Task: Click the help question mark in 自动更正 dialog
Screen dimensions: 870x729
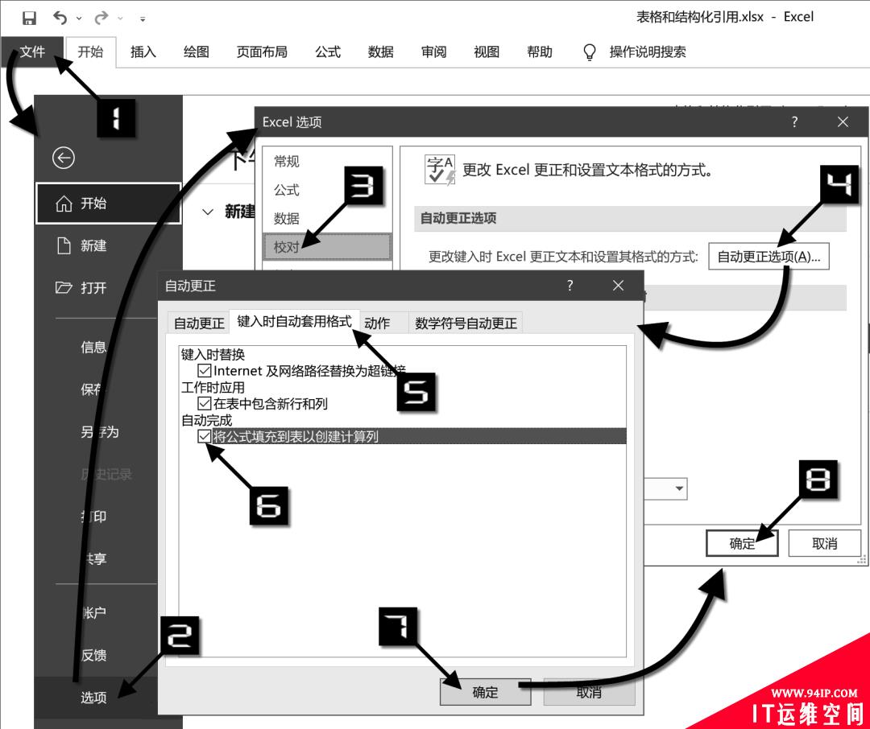Action: pyautogui.click(x=570, y=286)
